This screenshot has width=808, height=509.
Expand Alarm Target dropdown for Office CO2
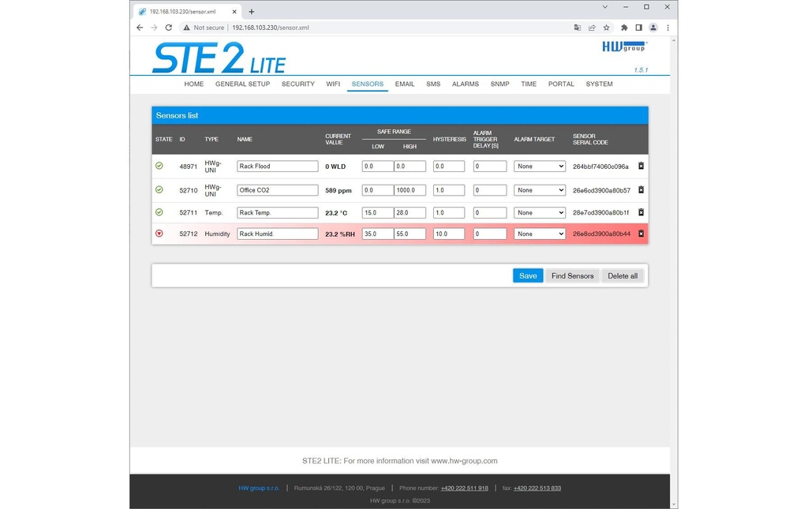pos(540,190)
